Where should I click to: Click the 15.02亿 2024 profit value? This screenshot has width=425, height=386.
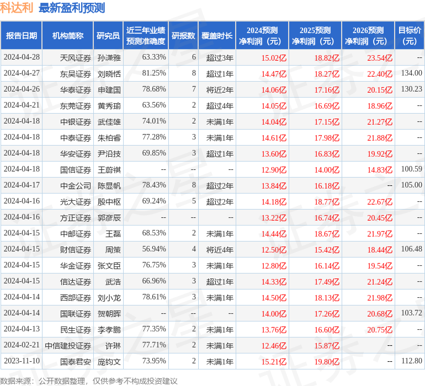tap(274, 58)
